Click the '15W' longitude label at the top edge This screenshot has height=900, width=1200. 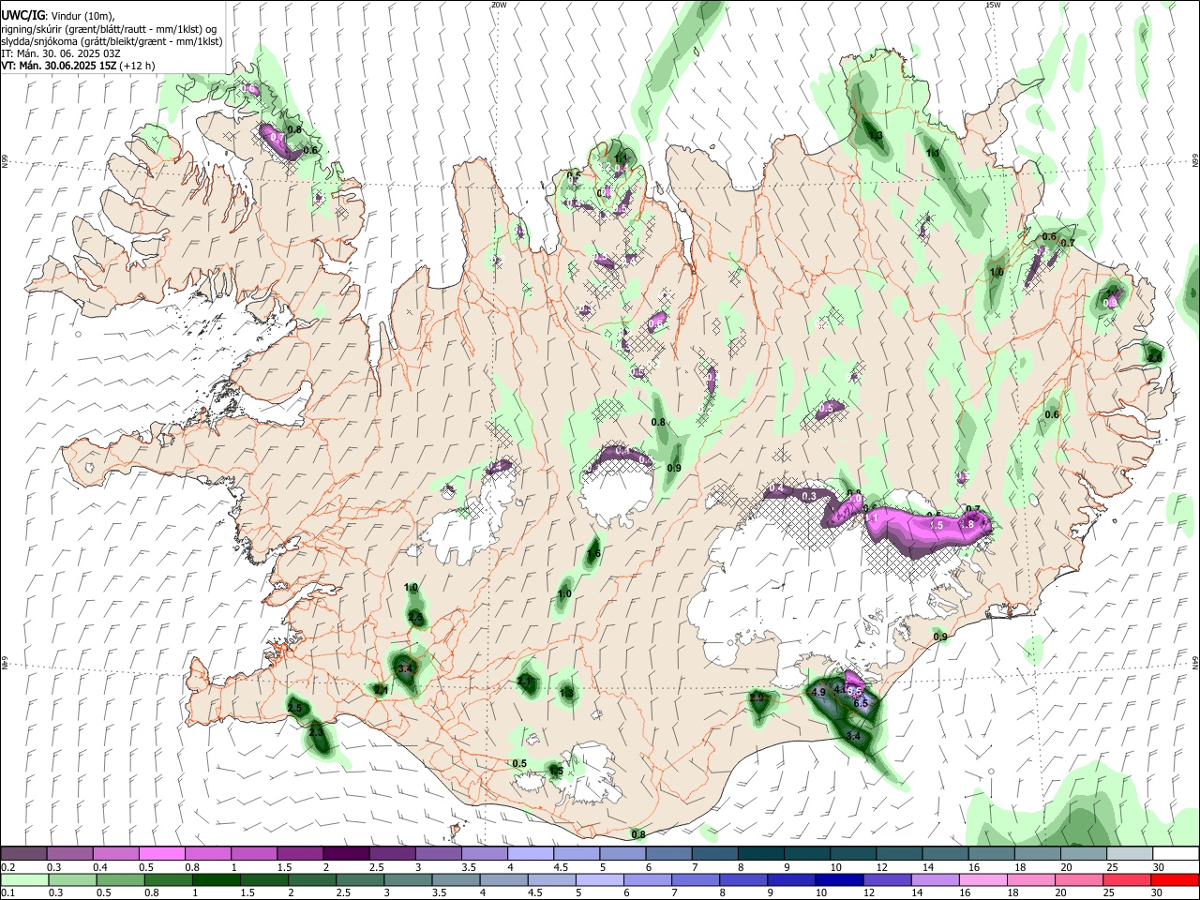994,5
